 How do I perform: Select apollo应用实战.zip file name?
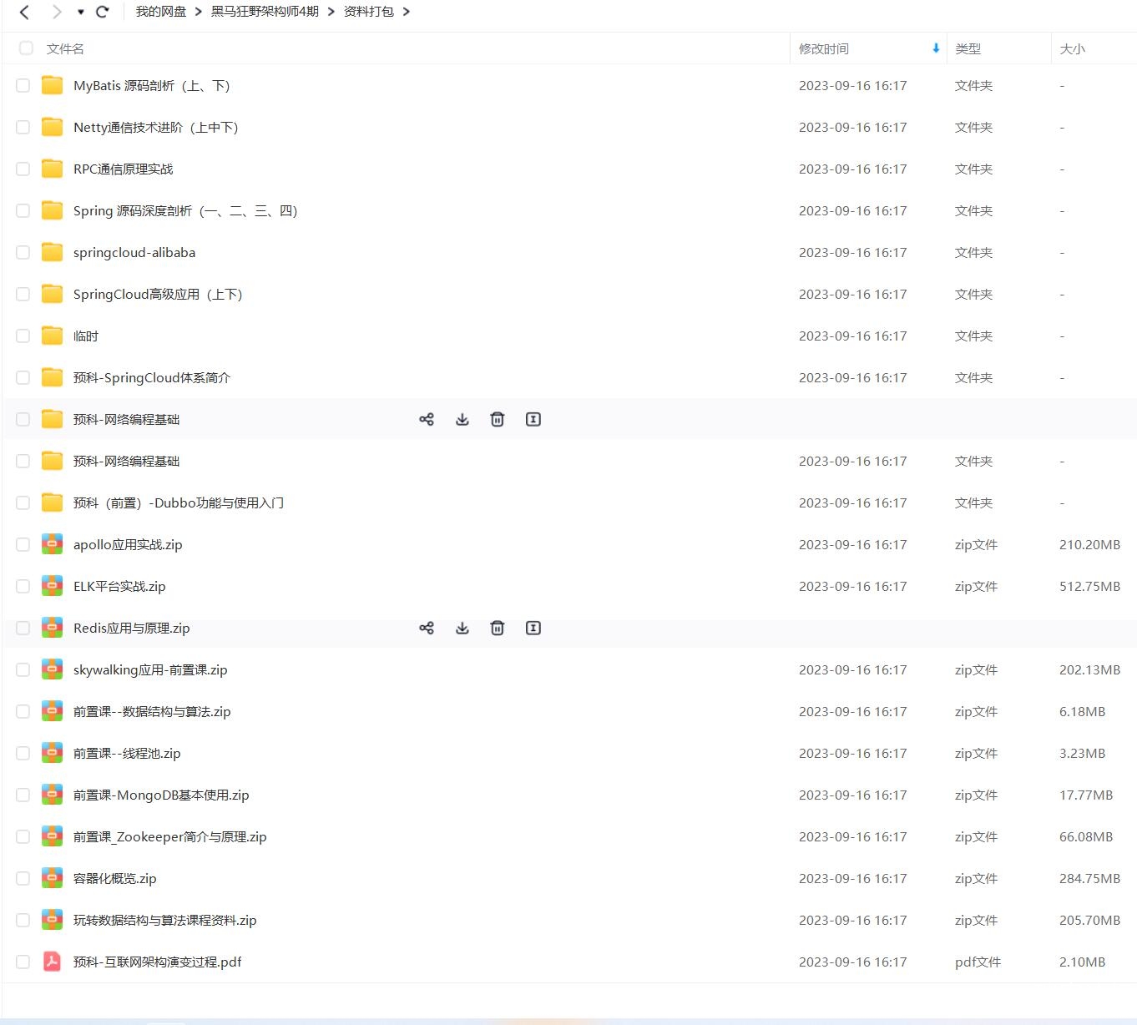128,545
